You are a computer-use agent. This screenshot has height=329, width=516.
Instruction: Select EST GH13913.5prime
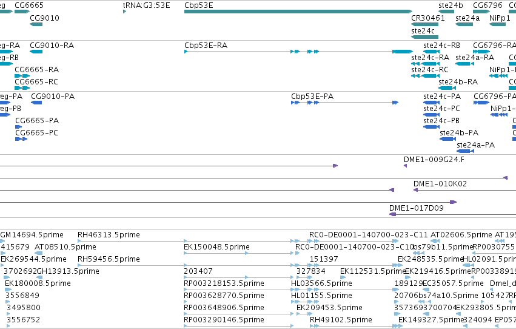click(39, 277)
